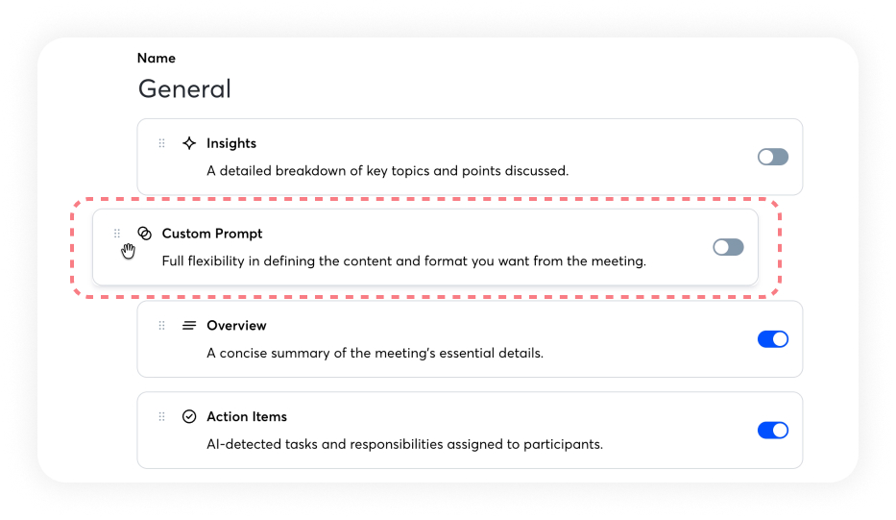The image size is (896, 520).
Task: Enable the Insights toggle
Action: click(x=772, y=157)
